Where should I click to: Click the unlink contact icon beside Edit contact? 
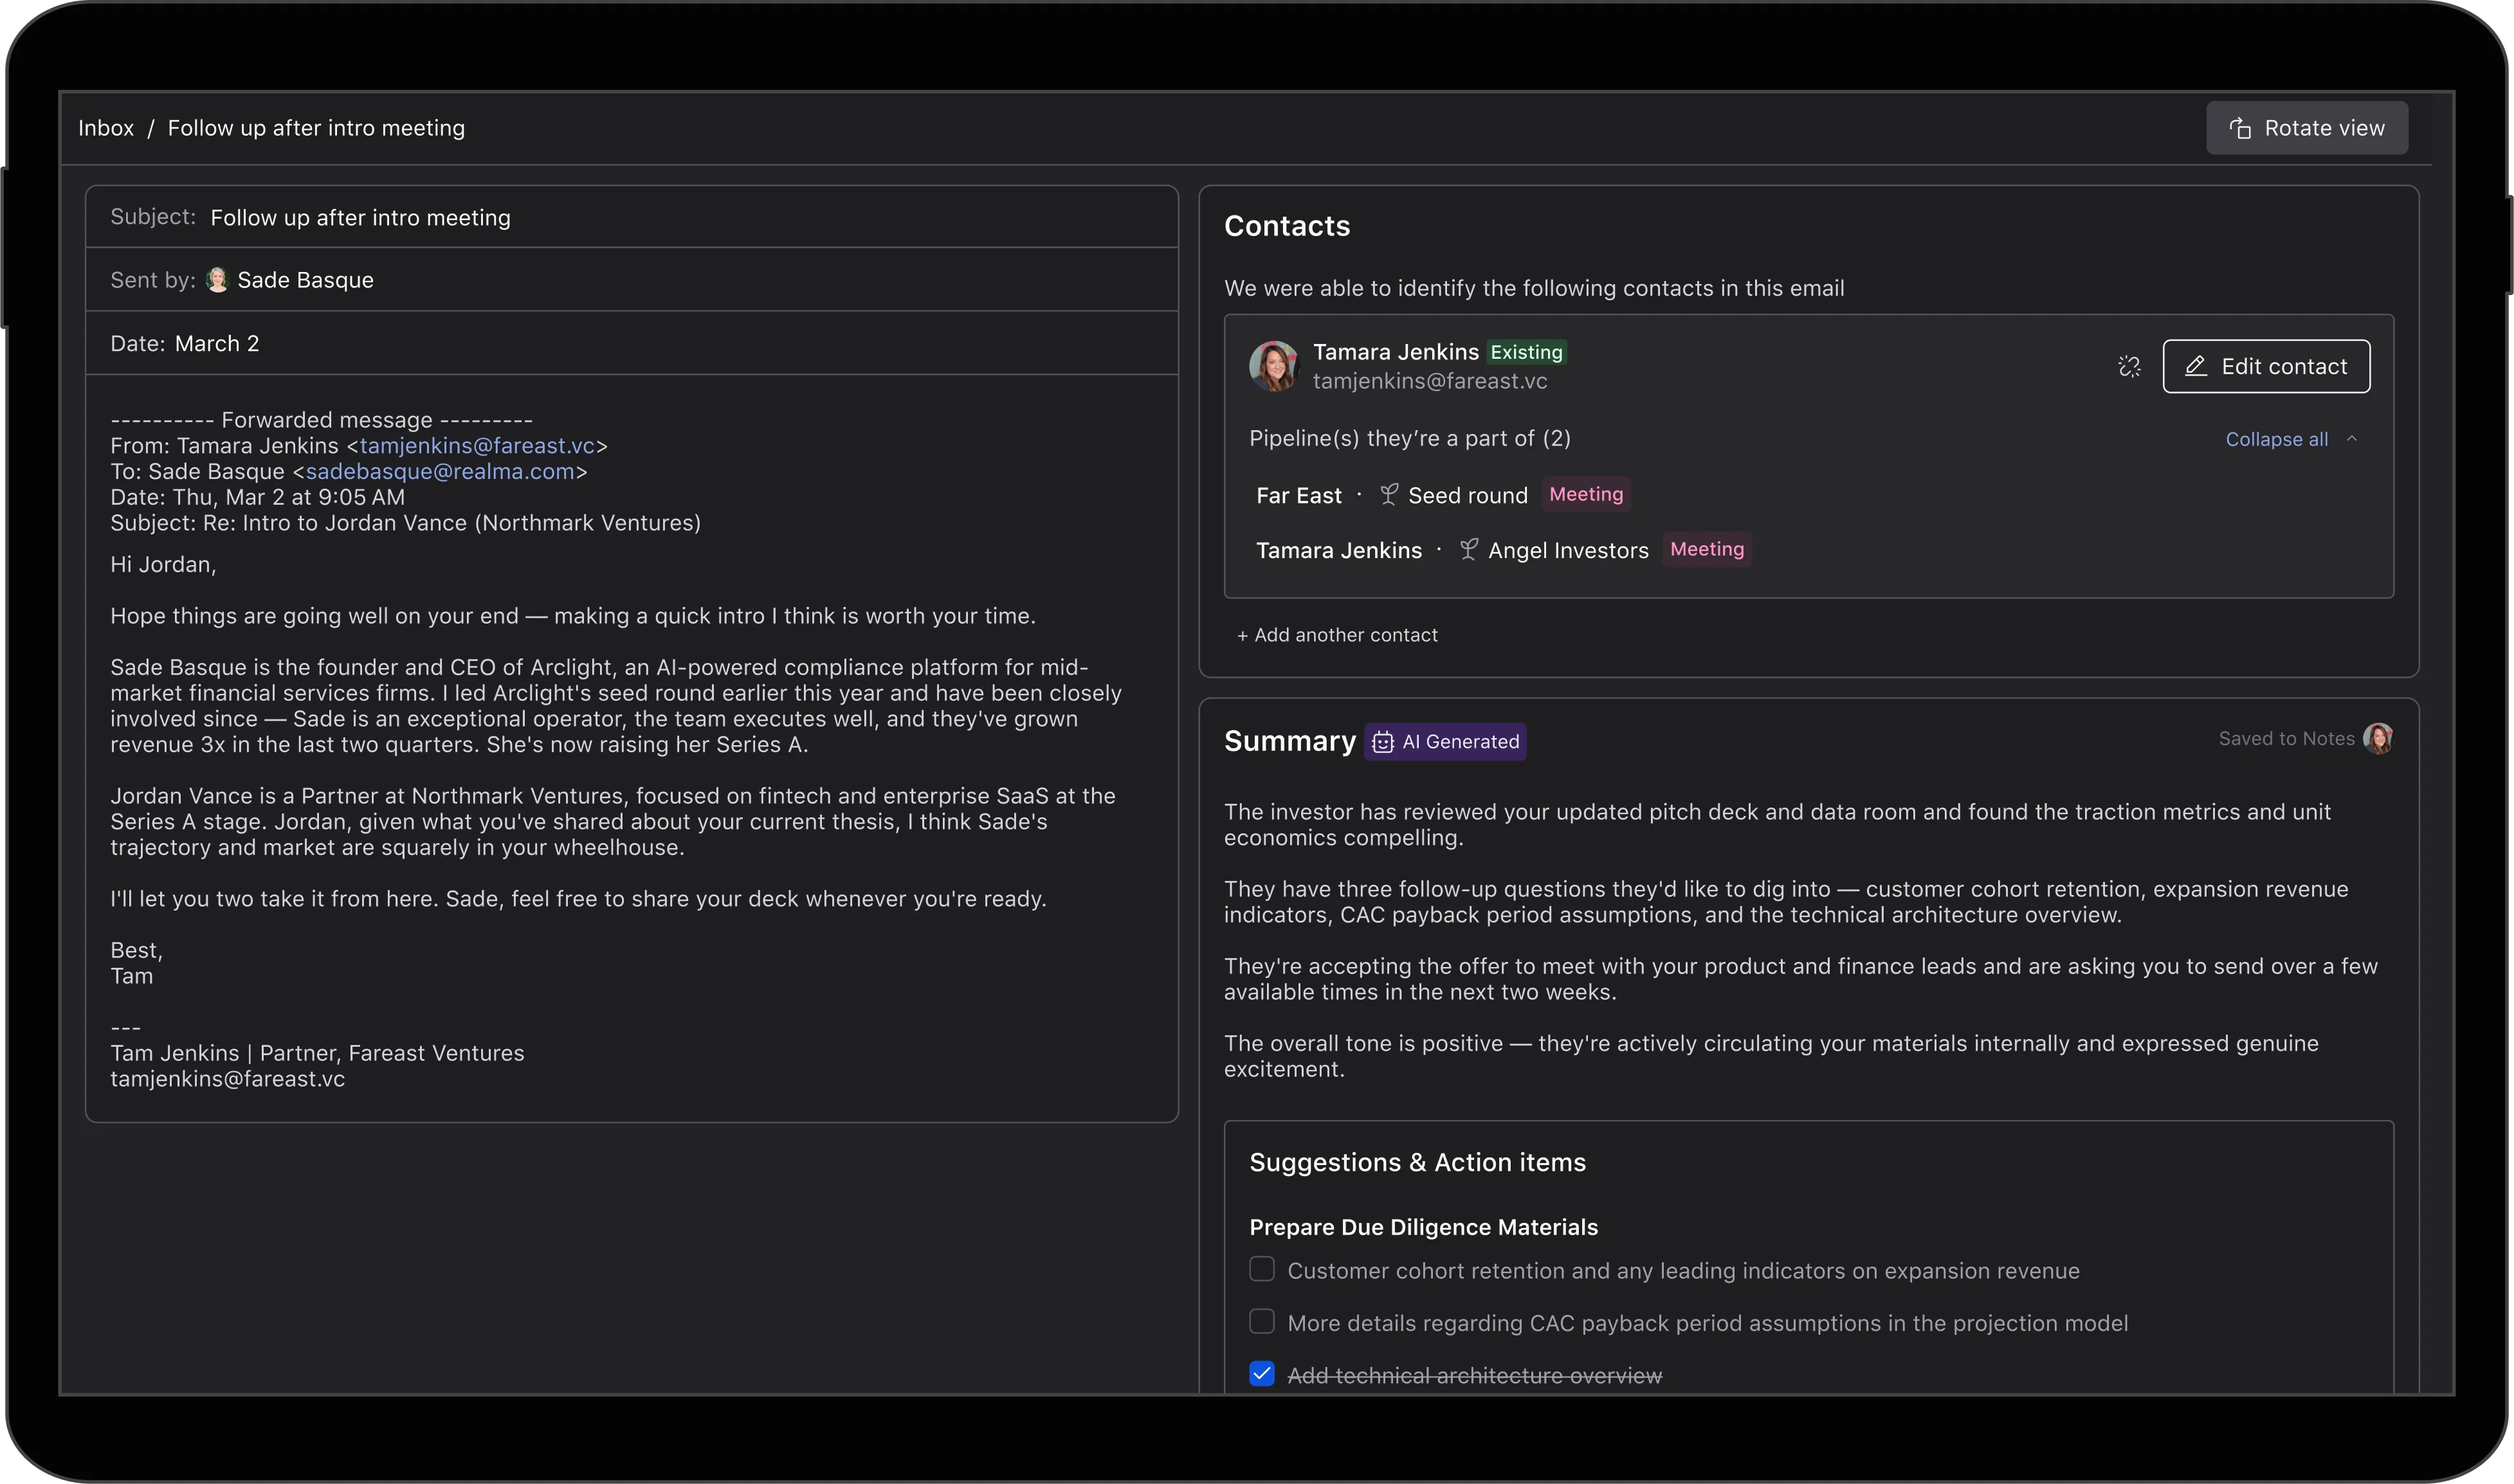pyautogui.click(x=2129, y=366)
